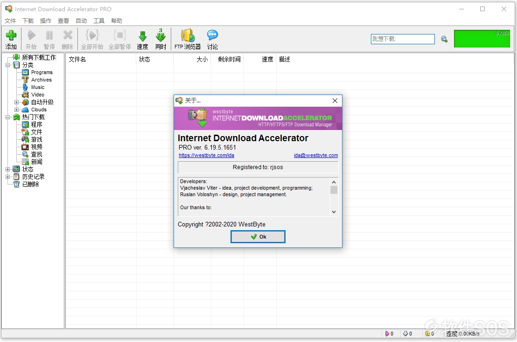Expand the 自动升级 tree node

click(16, 102)
